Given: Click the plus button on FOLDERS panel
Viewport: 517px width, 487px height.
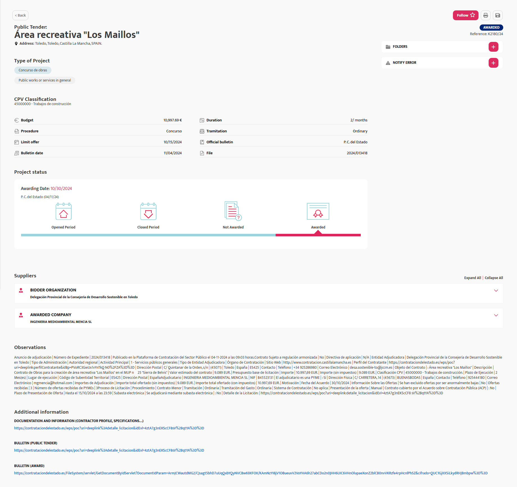Looking at the screenshot, I should pyautogui.click(x=493, y=47).
